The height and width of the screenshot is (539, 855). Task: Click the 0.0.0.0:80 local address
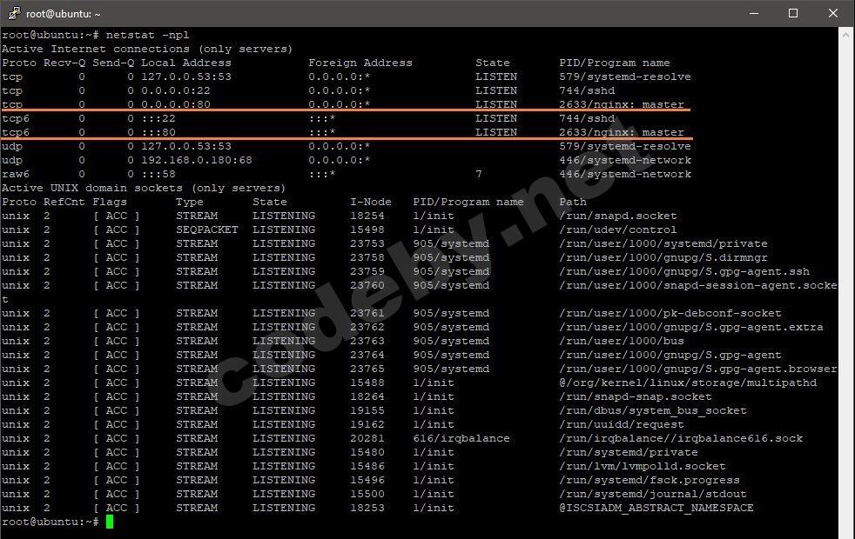point(176,104)
